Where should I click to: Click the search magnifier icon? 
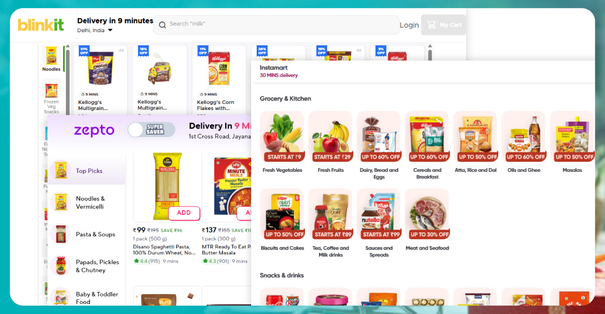point(162,25)
